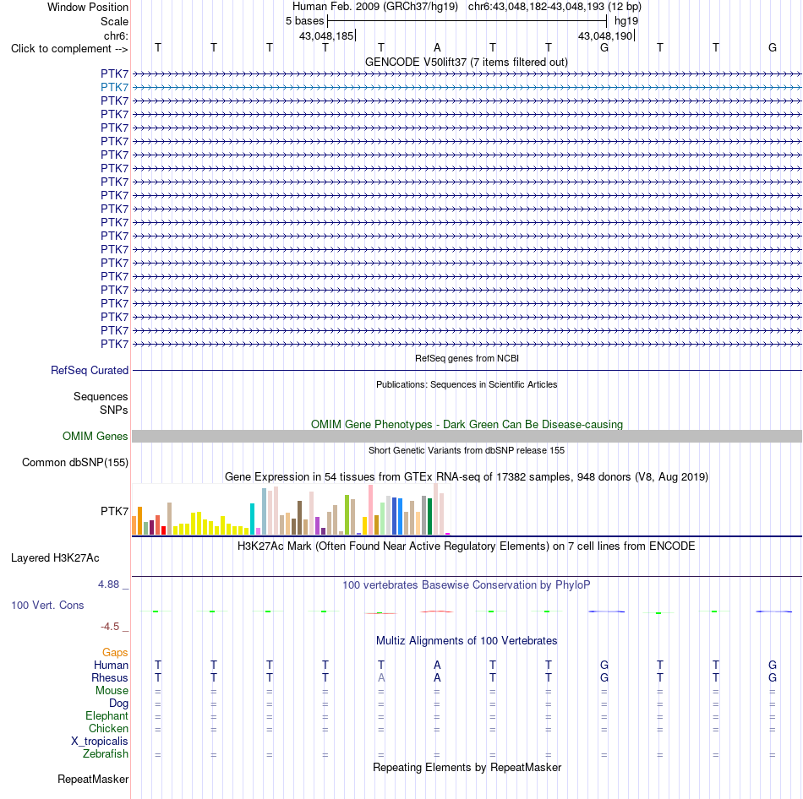Viewport: 803px width, 799px height.
Task: Select the light-blue highlighted PTK7 transcript label
Action: pyautogui.click(x=114, y=87)
